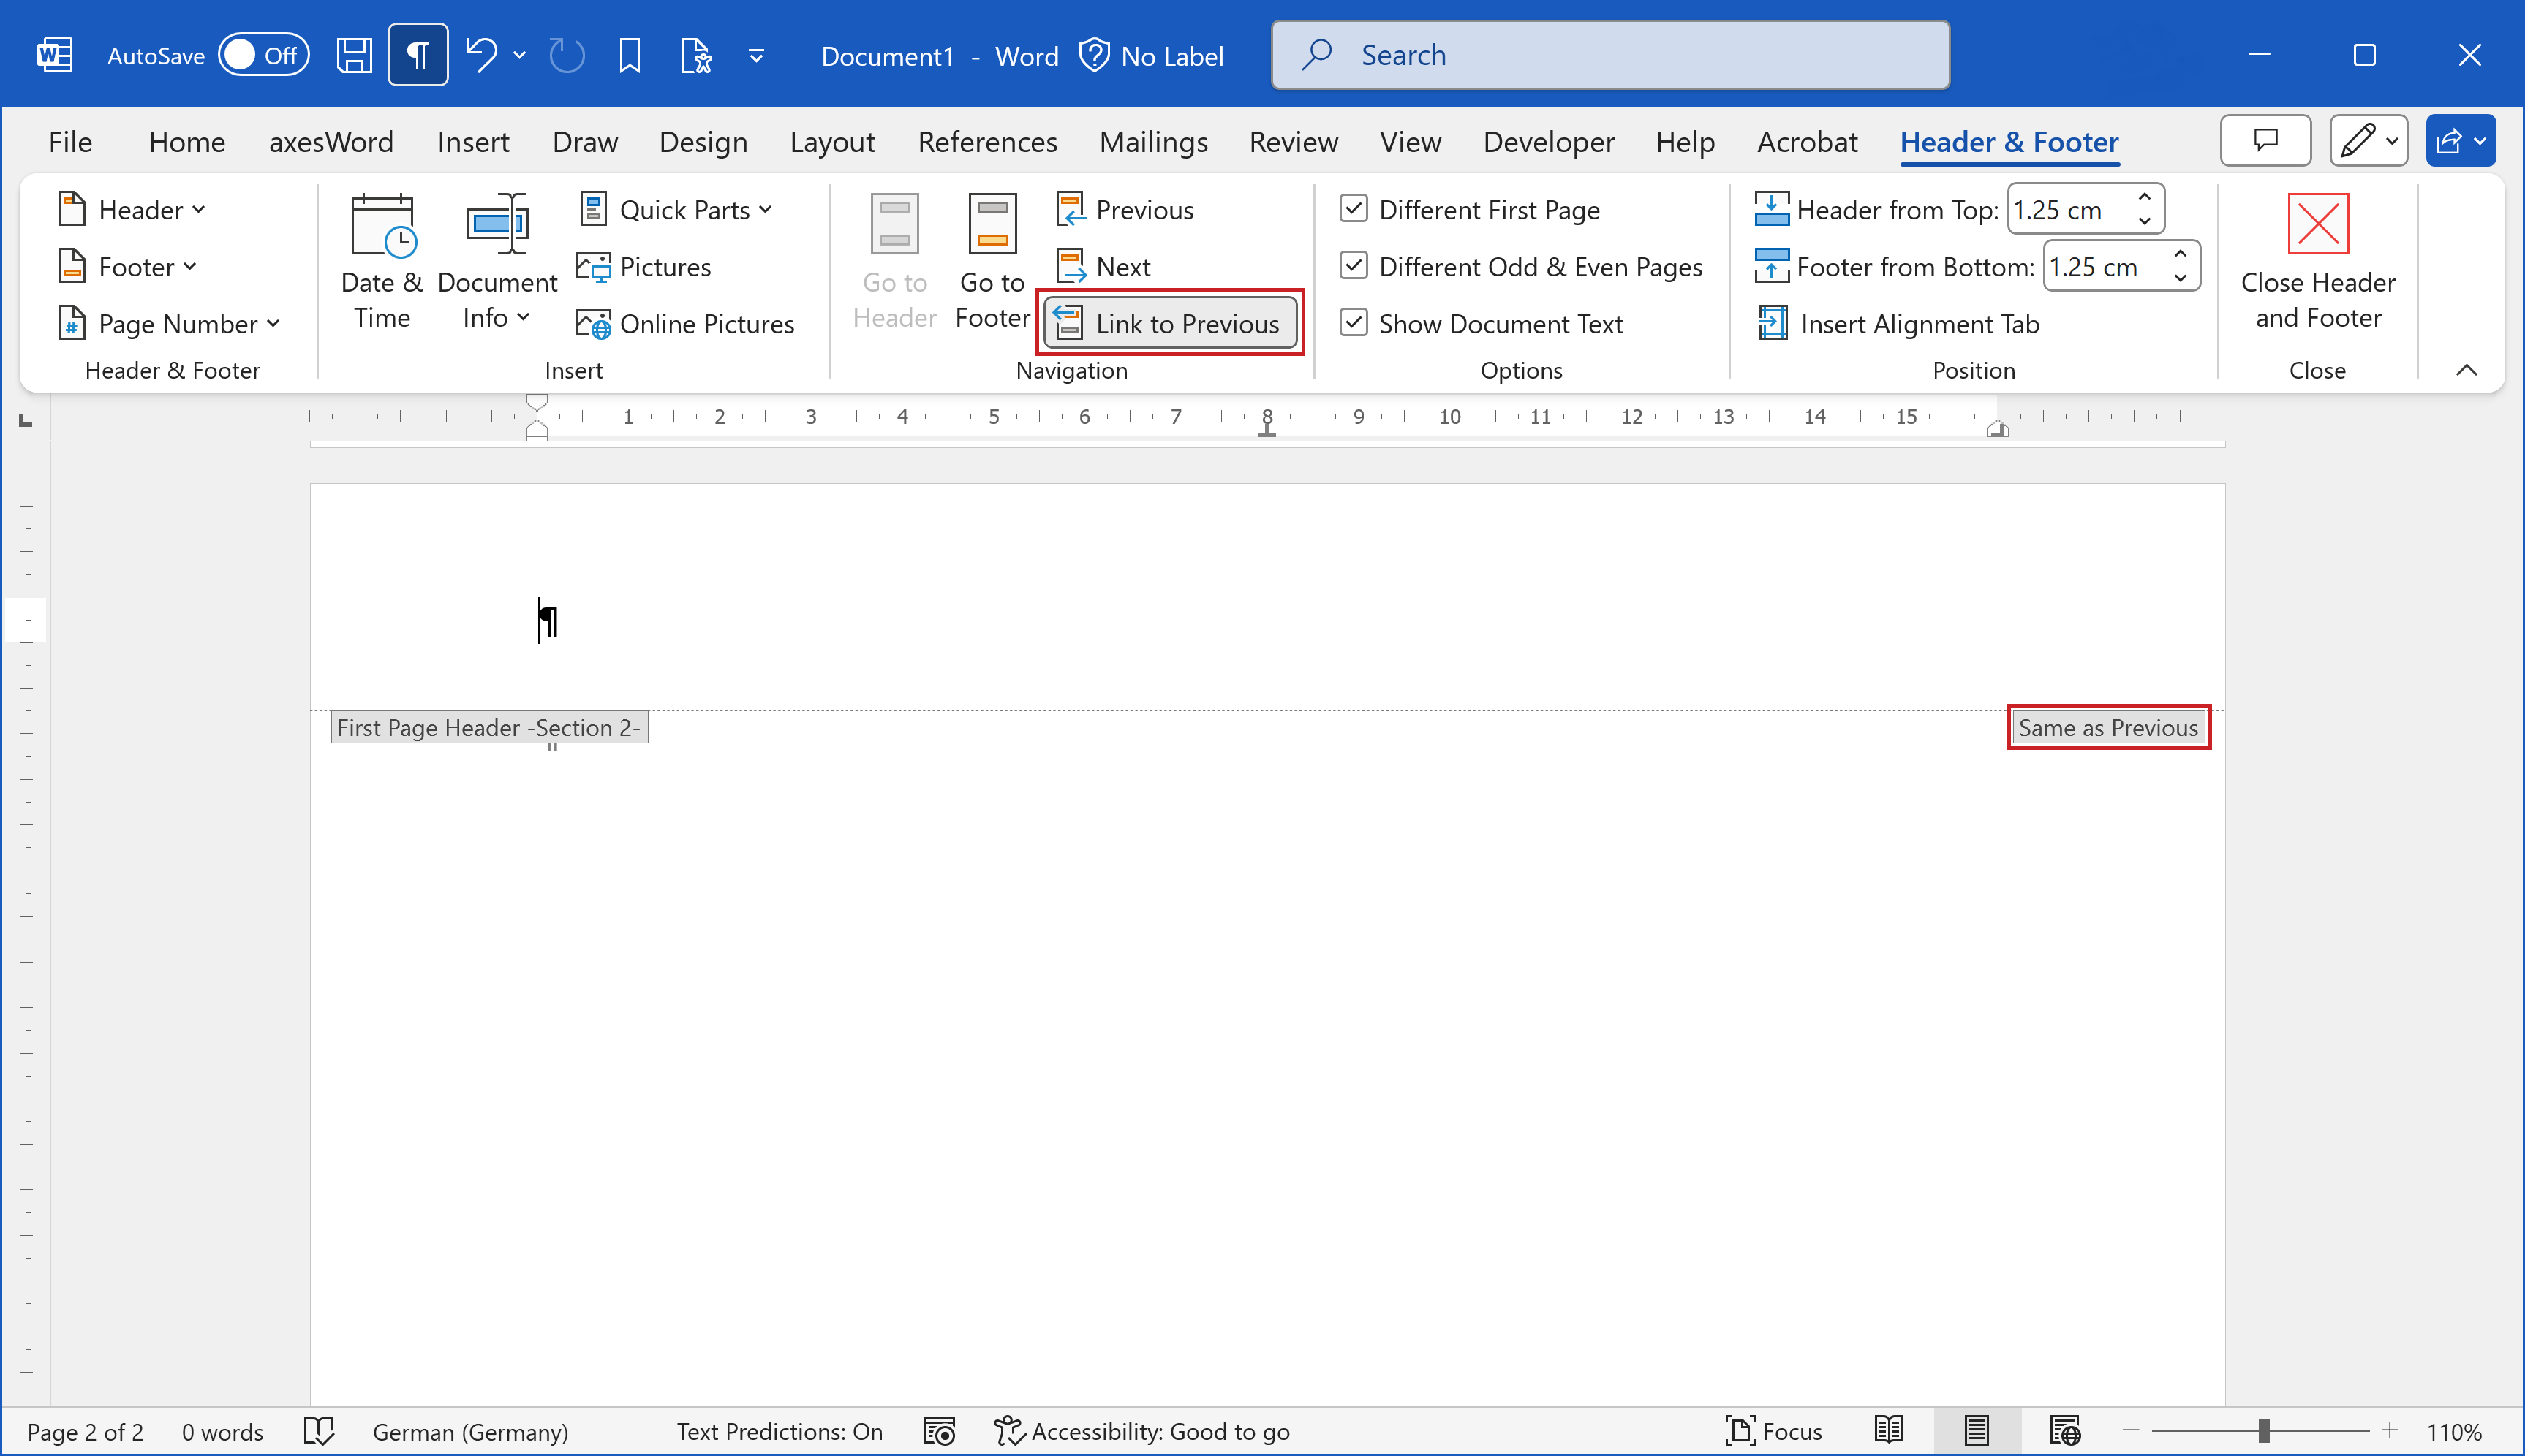Click the language 'German (Germany)'

pos(470,1432)
